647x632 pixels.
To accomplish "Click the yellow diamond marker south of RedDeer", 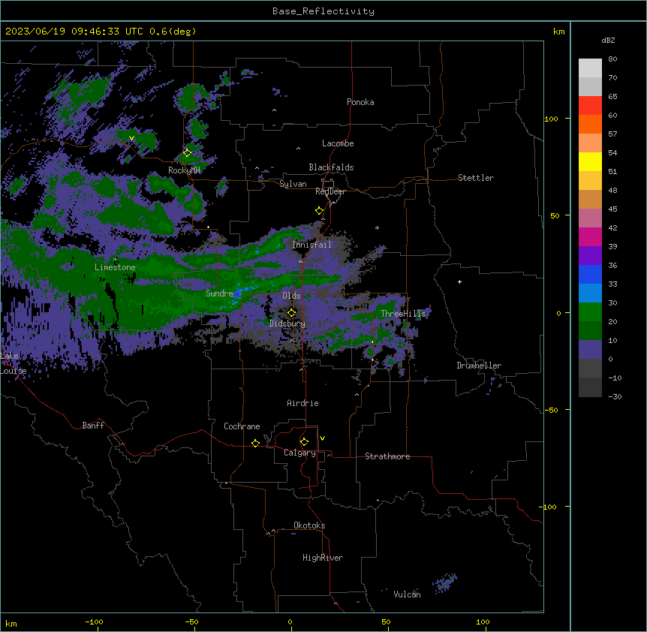I will [x=319, y=211].
